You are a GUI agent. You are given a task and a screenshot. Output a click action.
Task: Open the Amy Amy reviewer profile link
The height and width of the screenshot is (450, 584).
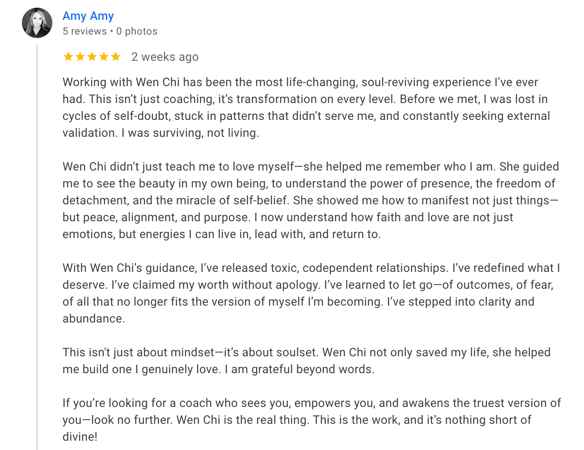click(x=88, y=16)
